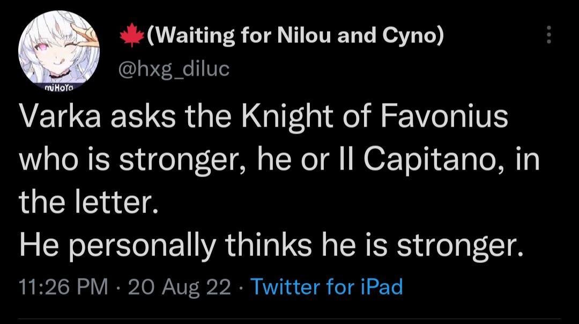Open the three-dot more options menu
The height and width of the screenshot is (324, 579).
click(x=548, y=36)
